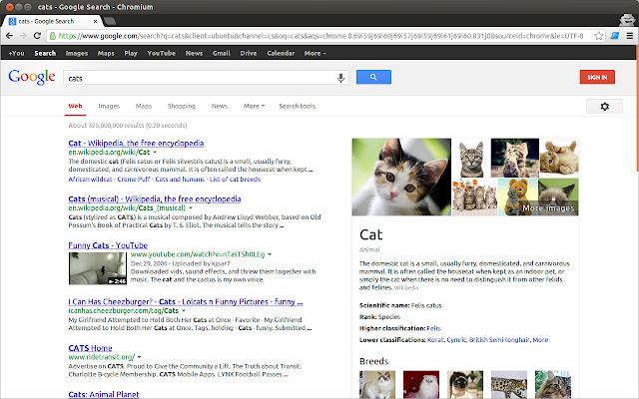
Task: Switch to the Shopping results tab
Action: point(182,106)
